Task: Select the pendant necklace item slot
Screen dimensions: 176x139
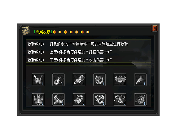Action: [59, 80]
